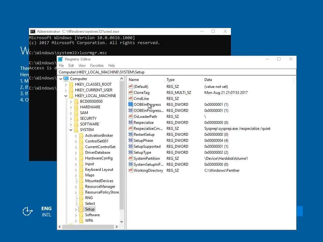Click the DWORD icon beside RestartSetup
323x242 pixels.
point(130,134)
